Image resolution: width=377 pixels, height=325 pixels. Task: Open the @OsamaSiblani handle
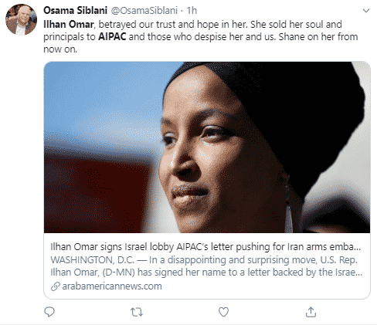tap(144, 11)
